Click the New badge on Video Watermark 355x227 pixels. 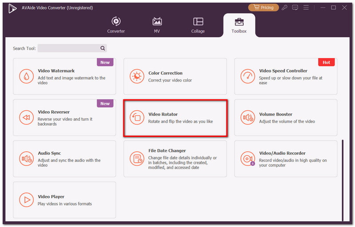[105, 63]
